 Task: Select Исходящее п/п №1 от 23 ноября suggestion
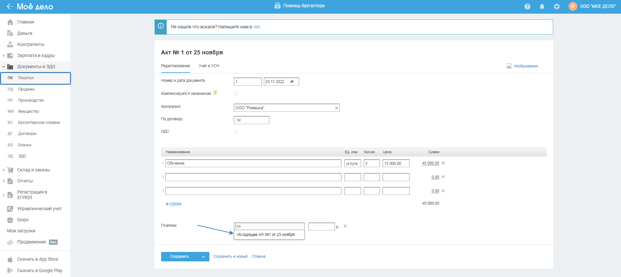pyautogui.click(x=266, y=235)
